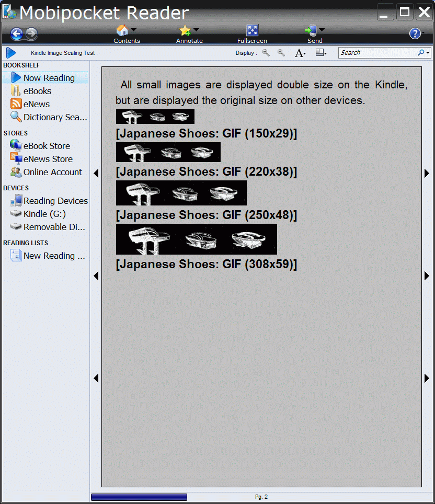The image size is (435, 504).
Task: Open eNews in the bookshelf
Action: point(36,104)
